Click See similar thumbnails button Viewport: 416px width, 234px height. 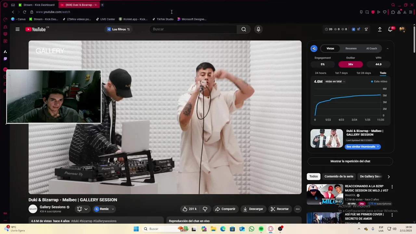(363, 147)
